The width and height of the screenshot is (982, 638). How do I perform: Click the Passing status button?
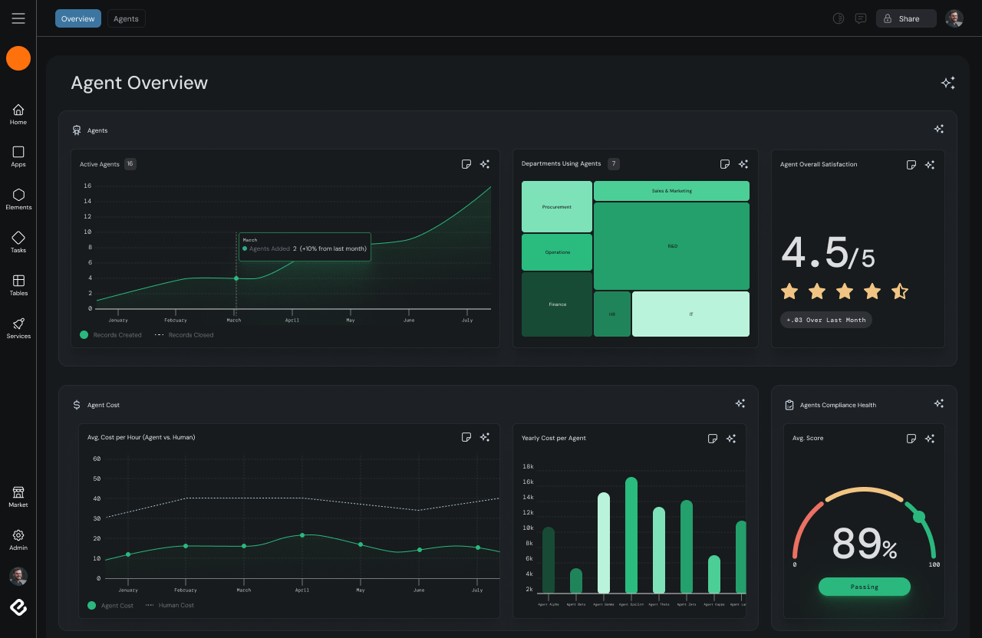coord(865,587)
